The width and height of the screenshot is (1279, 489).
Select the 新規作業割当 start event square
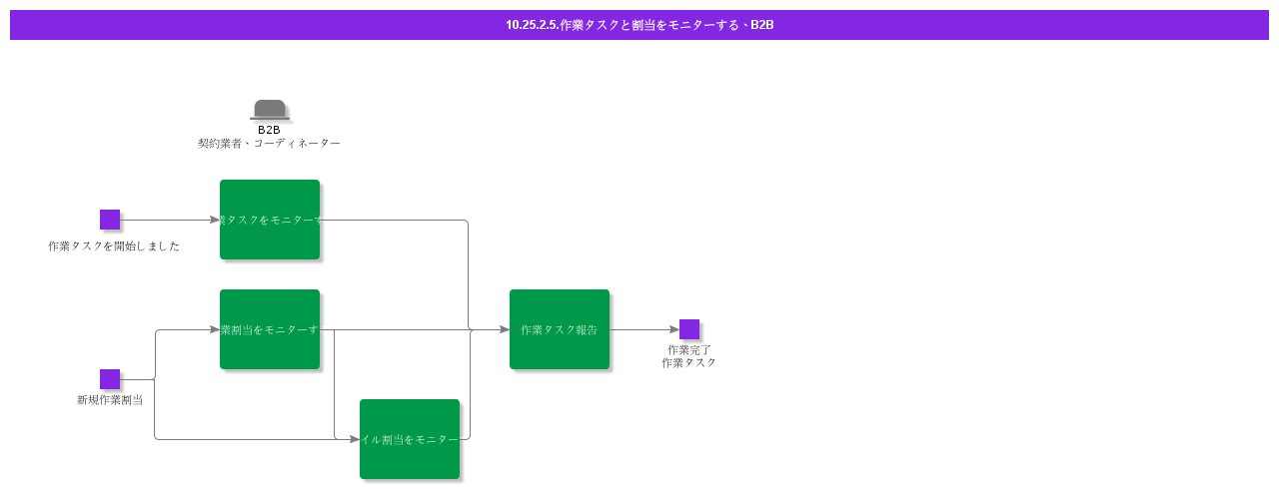coord(110,379)
